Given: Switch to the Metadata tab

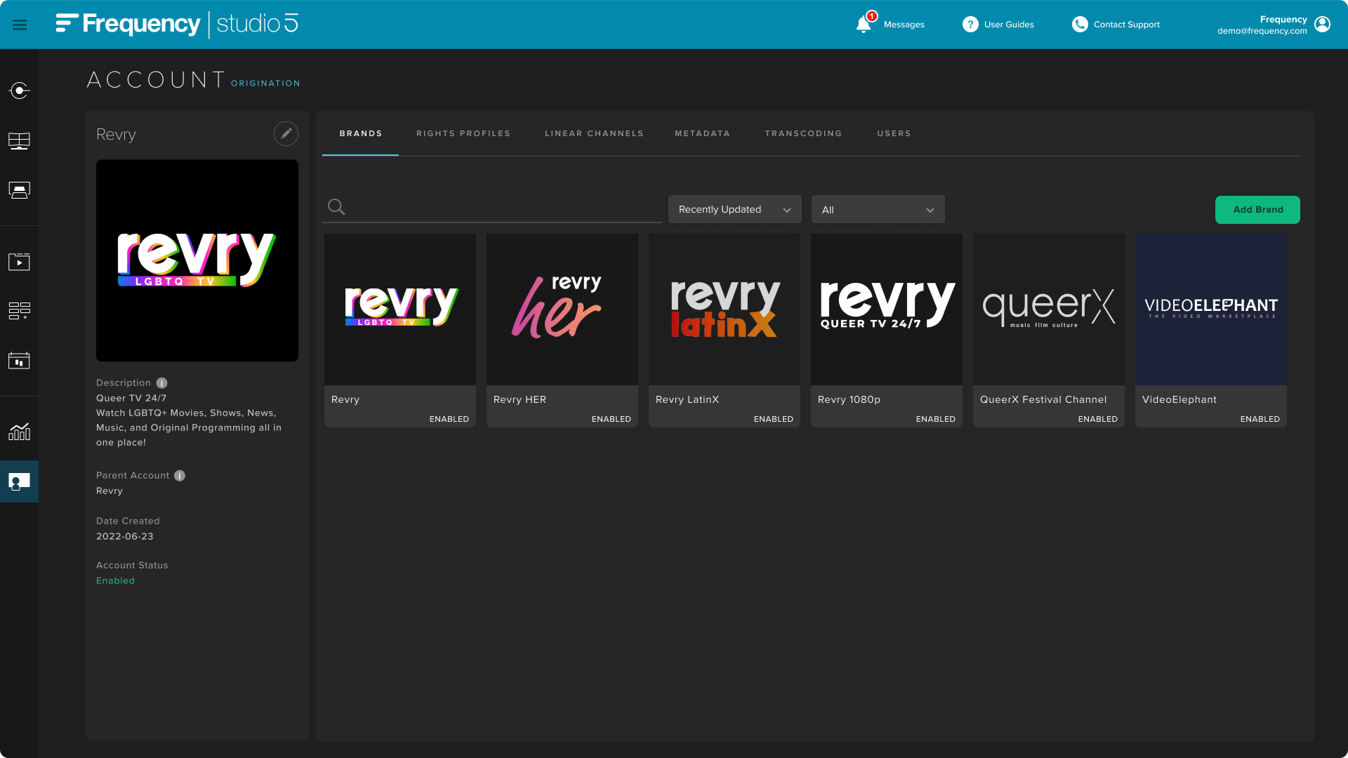Looking at the screenshot, I should coord(702,133).
